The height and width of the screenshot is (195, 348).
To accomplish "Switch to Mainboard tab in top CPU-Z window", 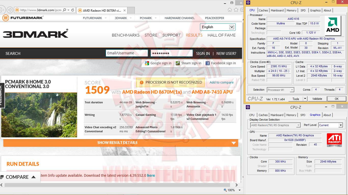I will (277, 10).
